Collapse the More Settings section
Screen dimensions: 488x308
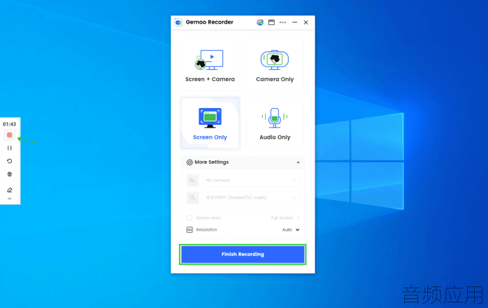(x=298, y=162)
